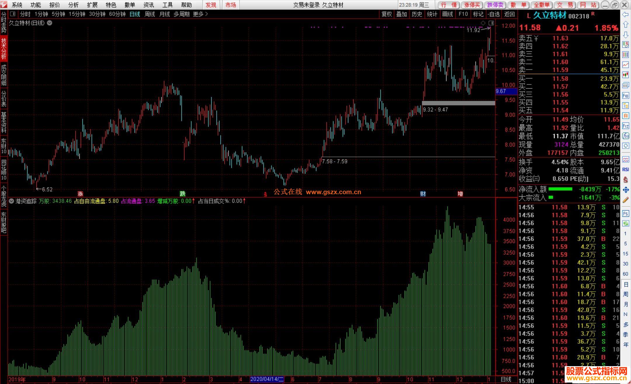Click the 发现 button
The height and width of the screenshot is (384, 631).
click(x=211, y=5)
